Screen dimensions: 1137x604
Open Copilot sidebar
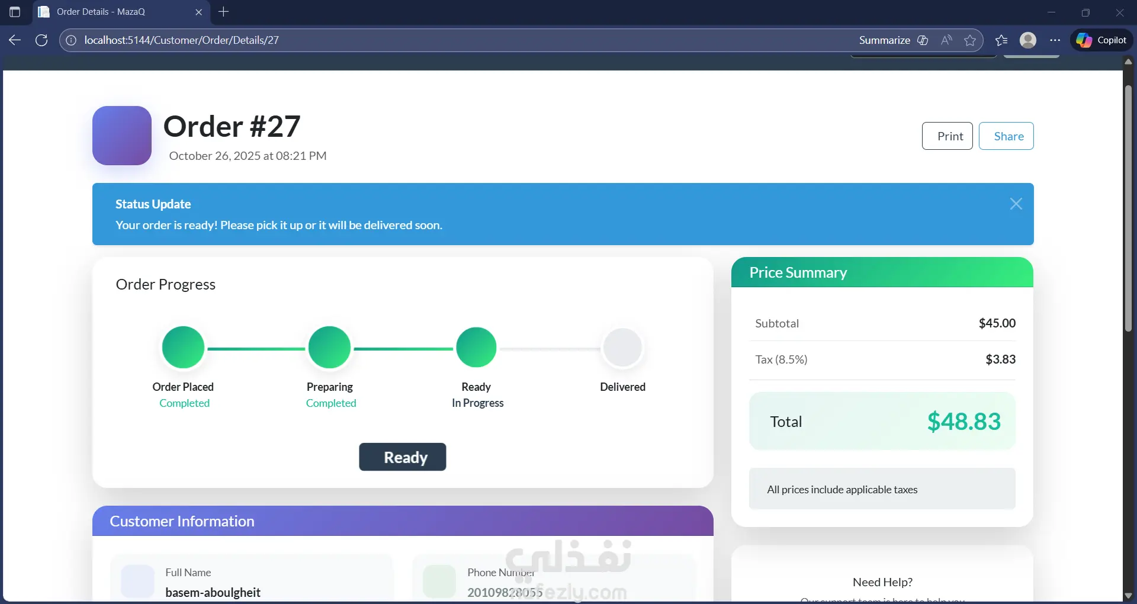click(x=1101, y=40)
